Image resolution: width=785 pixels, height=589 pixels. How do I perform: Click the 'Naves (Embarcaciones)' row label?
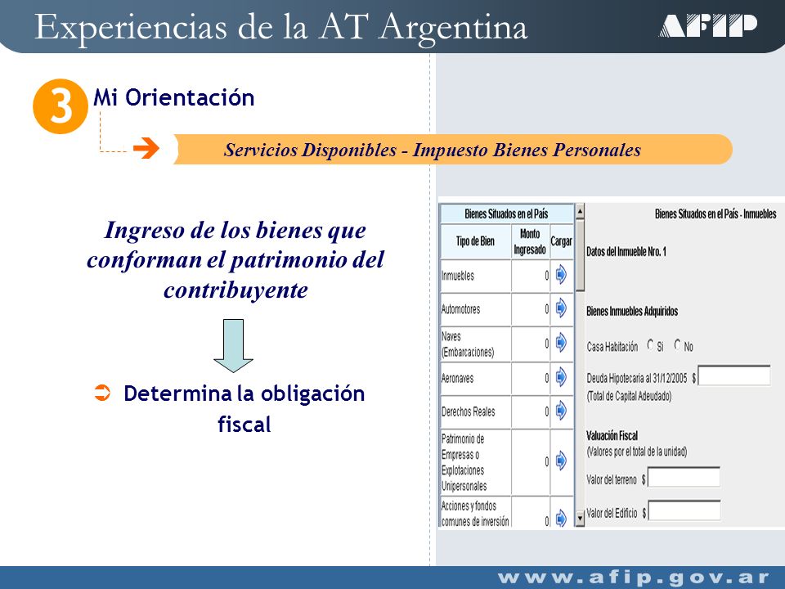pos(468,344)
